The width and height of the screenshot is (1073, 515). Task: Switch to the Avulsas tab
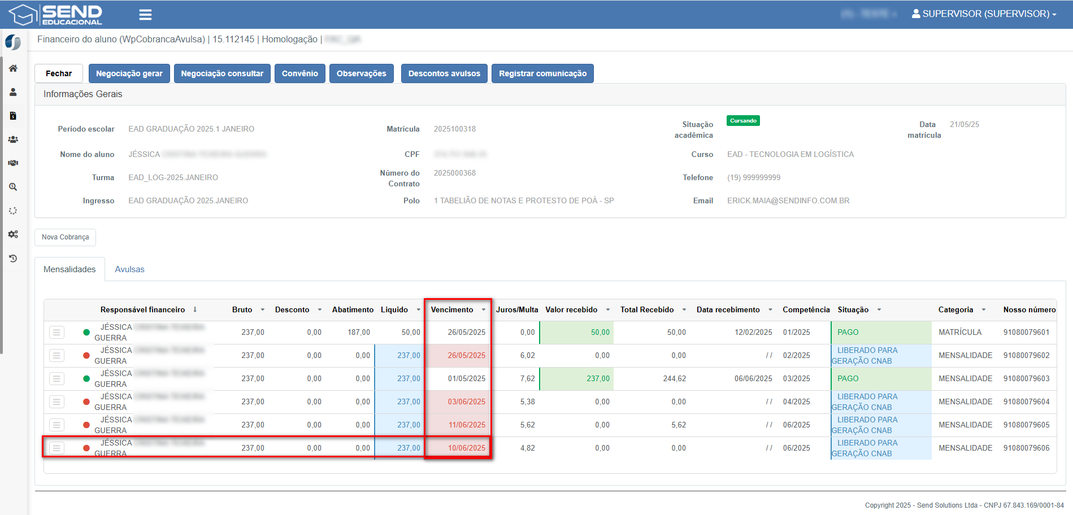[129, 269]
